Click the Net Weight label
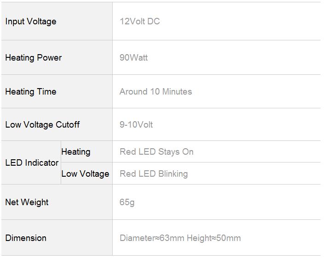The image size is (326, 263). coord(27,202)
